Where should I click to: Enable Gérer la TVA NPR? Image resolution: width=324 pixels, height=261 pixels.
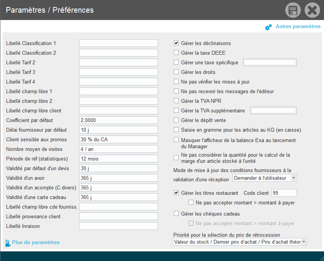tap(176, 101)
